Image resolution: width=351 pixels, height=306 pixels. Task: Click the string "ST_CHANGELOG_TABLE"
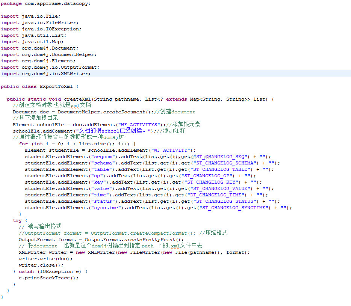[220, 169]
